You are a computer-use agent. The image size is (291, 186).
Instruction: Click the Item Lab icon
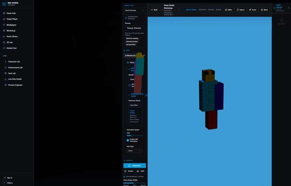pos(5,73)
